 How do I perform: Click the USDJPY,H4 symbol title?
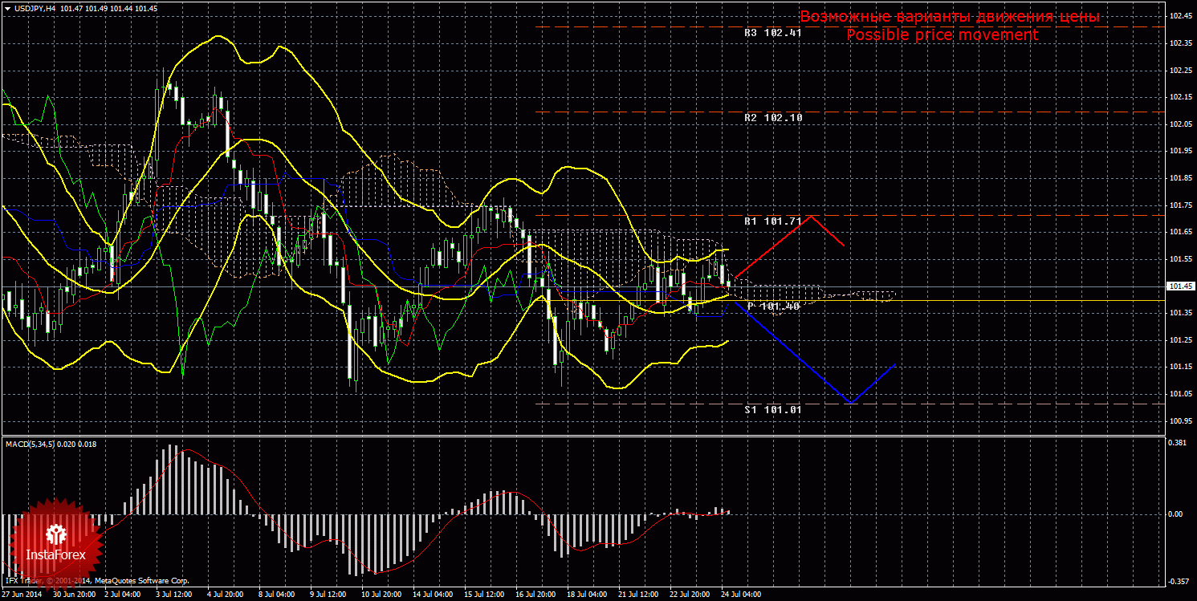pyautogui.click(x=34, y=8)
